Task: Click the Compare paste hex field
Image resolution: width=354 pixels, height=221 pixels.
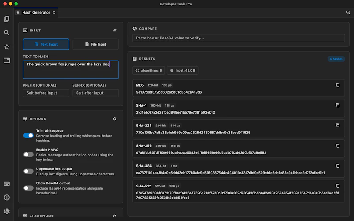Action: tap(239, 38)
